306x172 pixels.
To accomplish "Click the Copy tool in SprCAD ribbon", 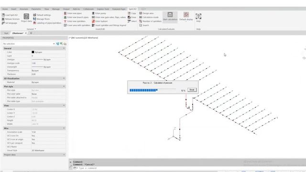I will coord(132,13).
